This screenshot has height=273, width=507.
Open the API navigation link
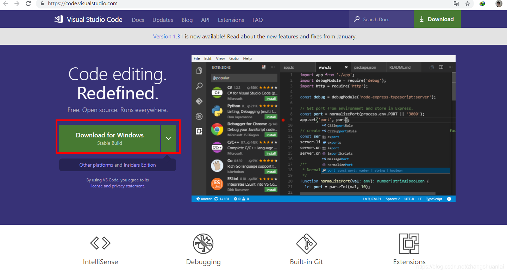205,20
